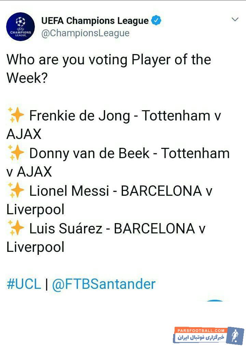
Task: Click the footballer icon in the watermark
Action: 235,335
